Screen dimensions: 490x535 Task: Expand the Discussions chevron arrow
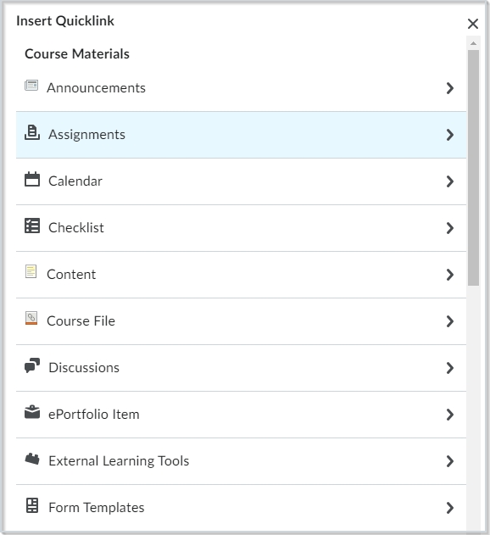[450, 368]
